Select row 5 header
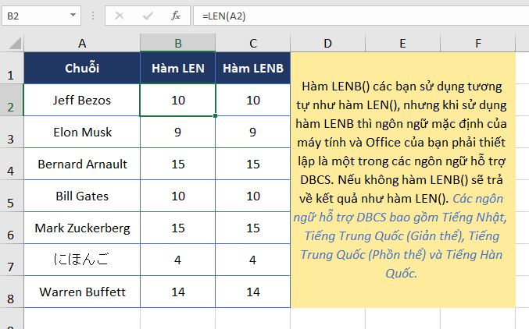 12,196
